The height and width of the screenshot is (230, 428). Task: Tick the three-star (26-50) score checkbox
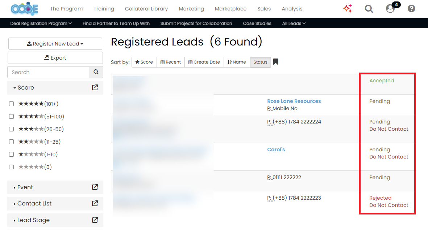[x=12, y=129]
